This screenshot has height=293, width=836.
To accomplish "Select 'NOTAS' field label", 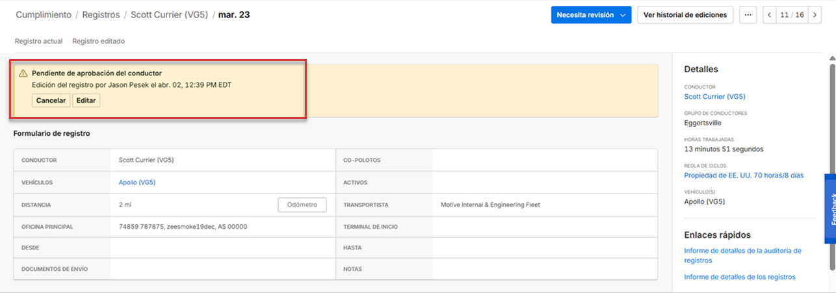I will 353,269.
